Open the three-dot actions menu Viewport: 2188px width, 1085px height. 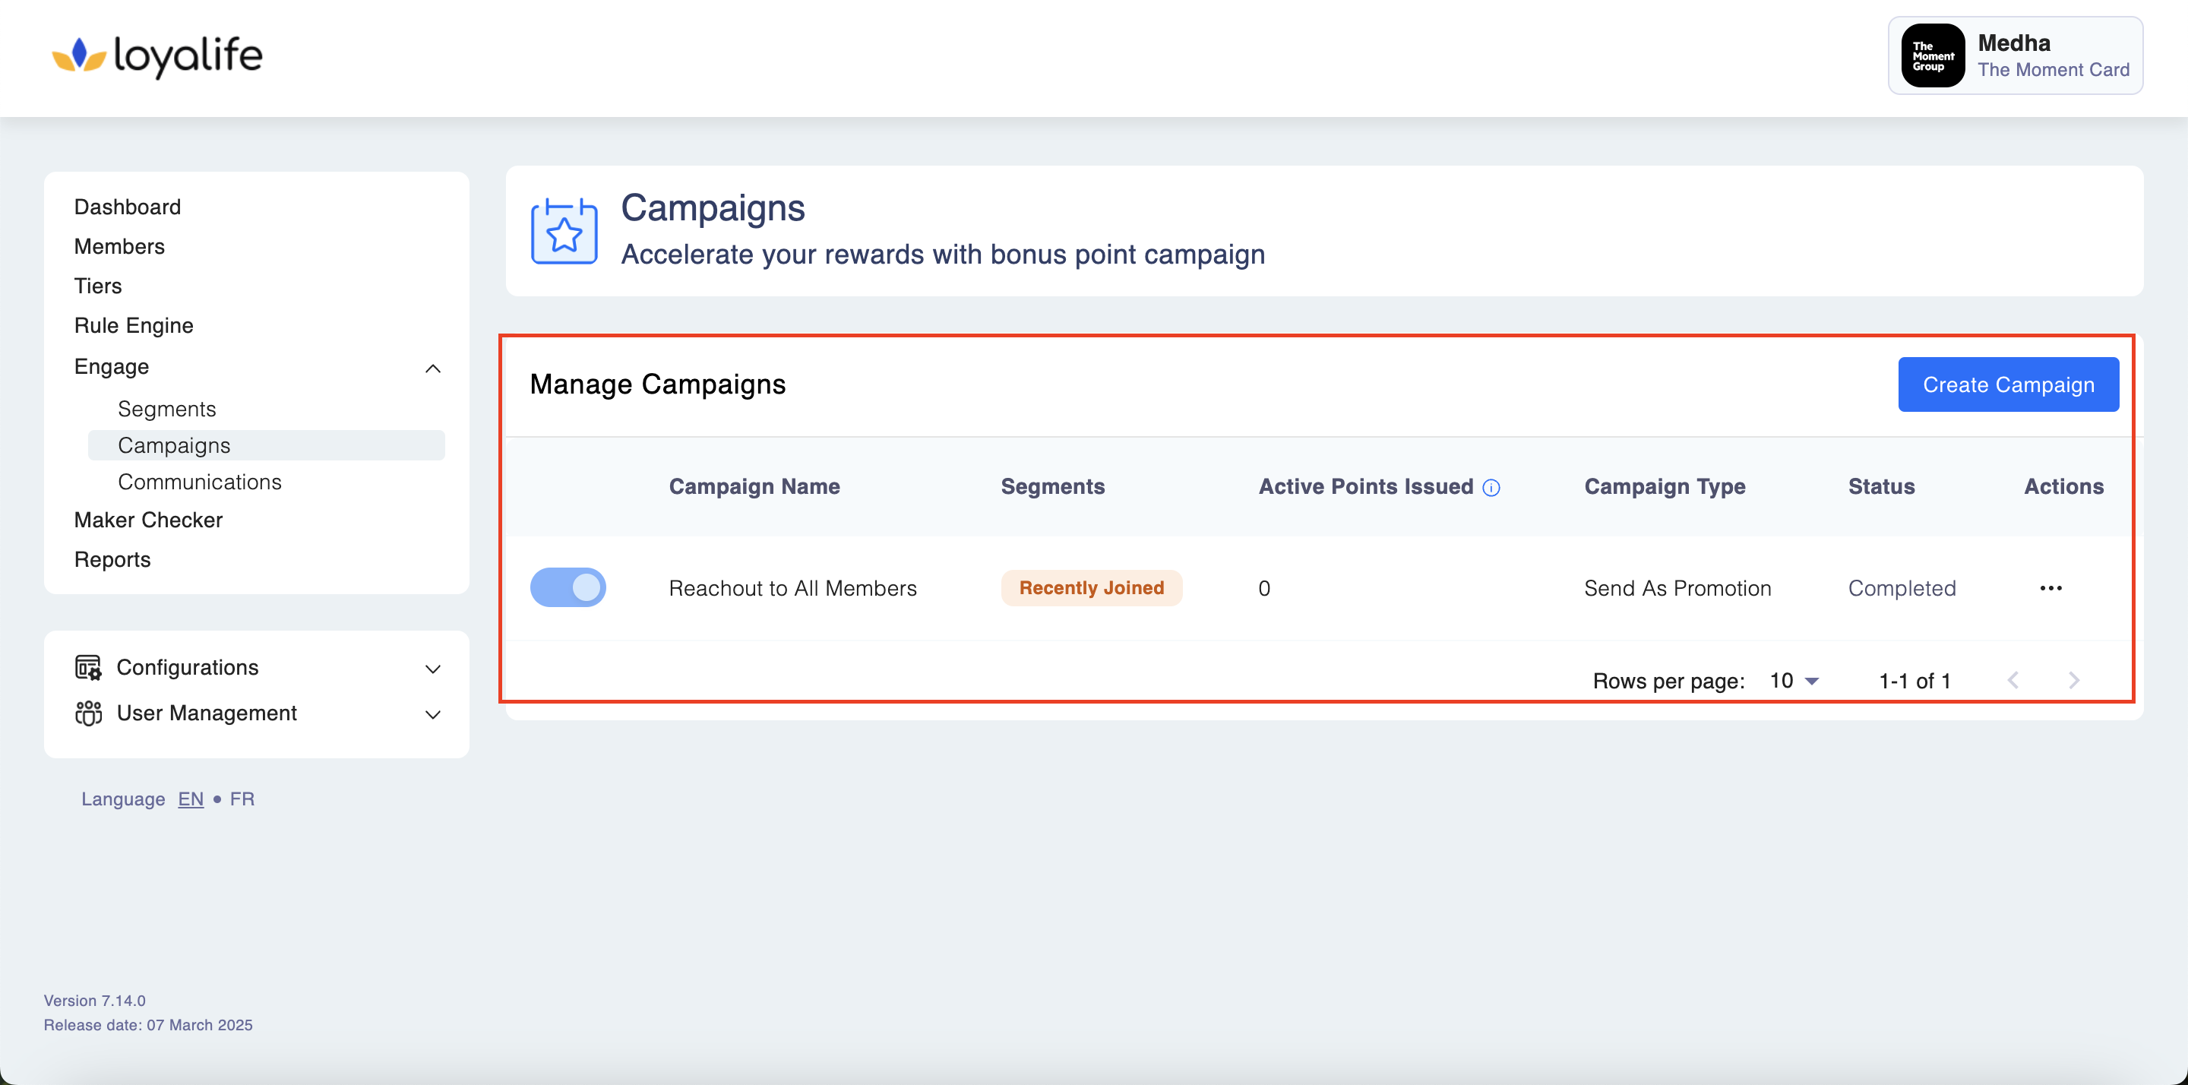[x=2050, y=588]
